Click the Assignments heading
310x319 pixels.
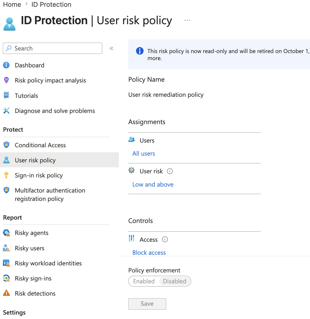(147, 122)
